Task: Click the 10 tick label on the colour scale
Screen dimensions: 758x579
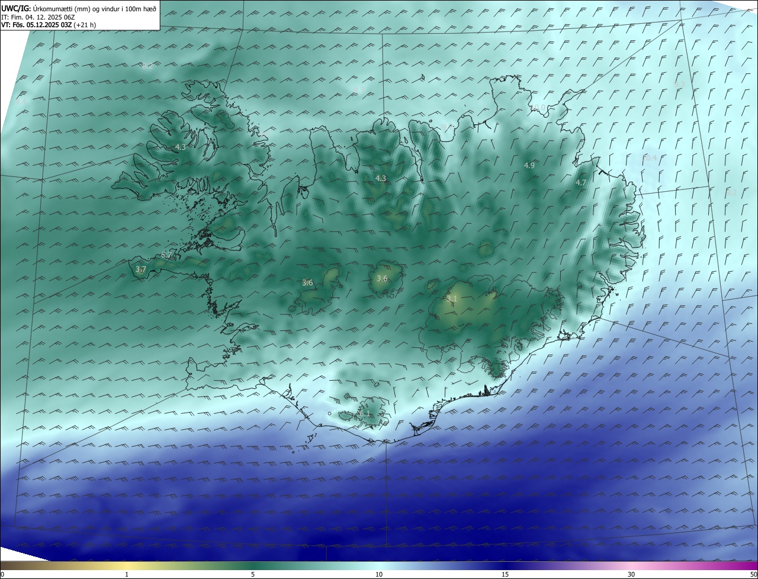Action: [379, 574]
